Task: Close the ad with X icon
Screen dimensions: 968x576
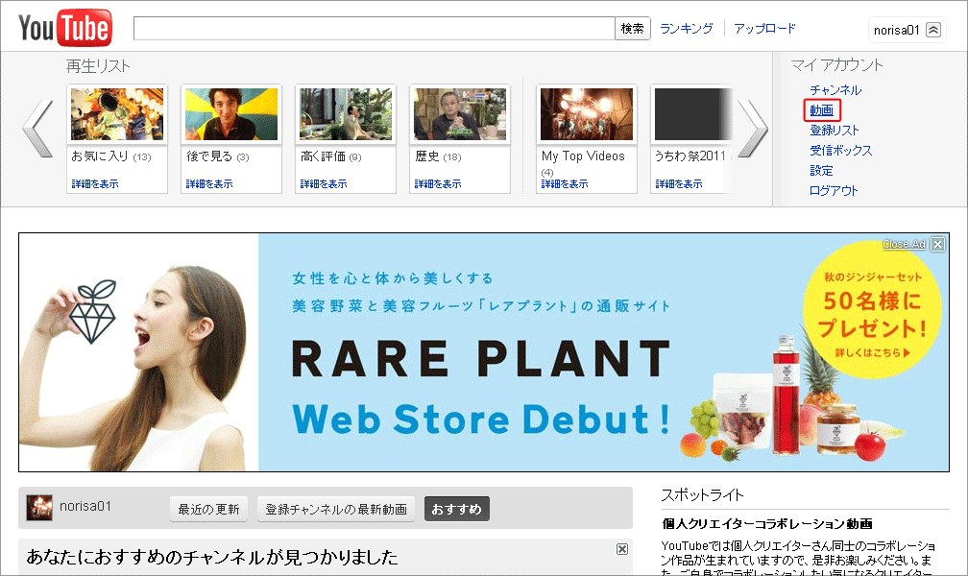Action: click(937, 245)
